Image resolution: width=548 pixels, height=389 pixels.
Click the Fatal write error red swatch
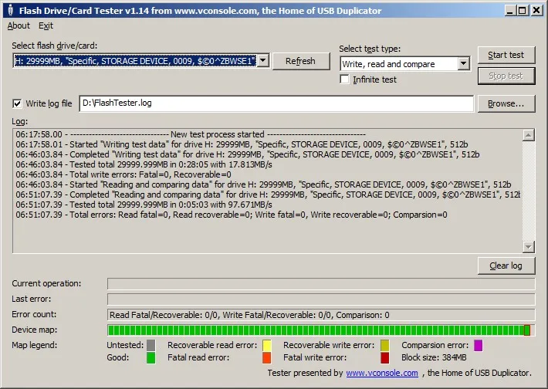point(385,358)
